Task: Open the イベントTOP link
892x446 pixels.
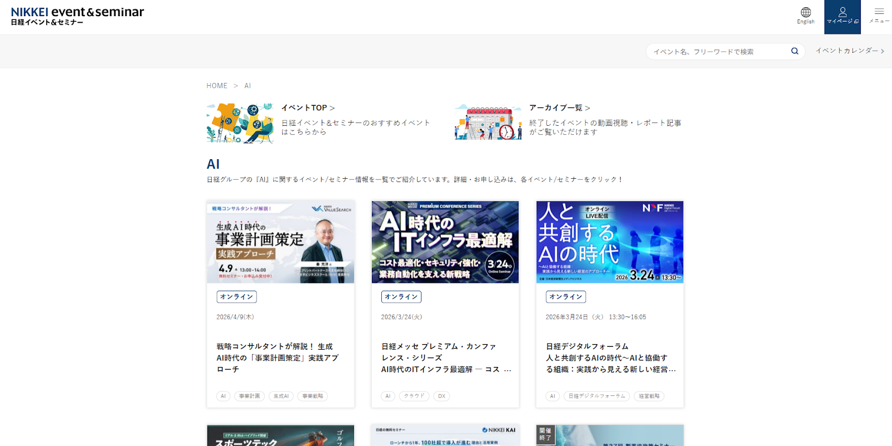Action: point(308,108)
